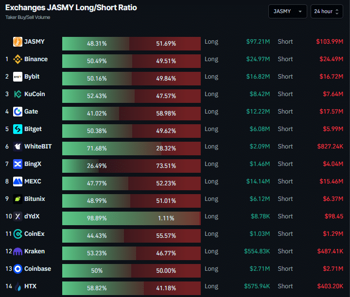This screenshot has height=297, width=350.
Task: Click Kraken long value $554.83K
Action: coord(257,251)
